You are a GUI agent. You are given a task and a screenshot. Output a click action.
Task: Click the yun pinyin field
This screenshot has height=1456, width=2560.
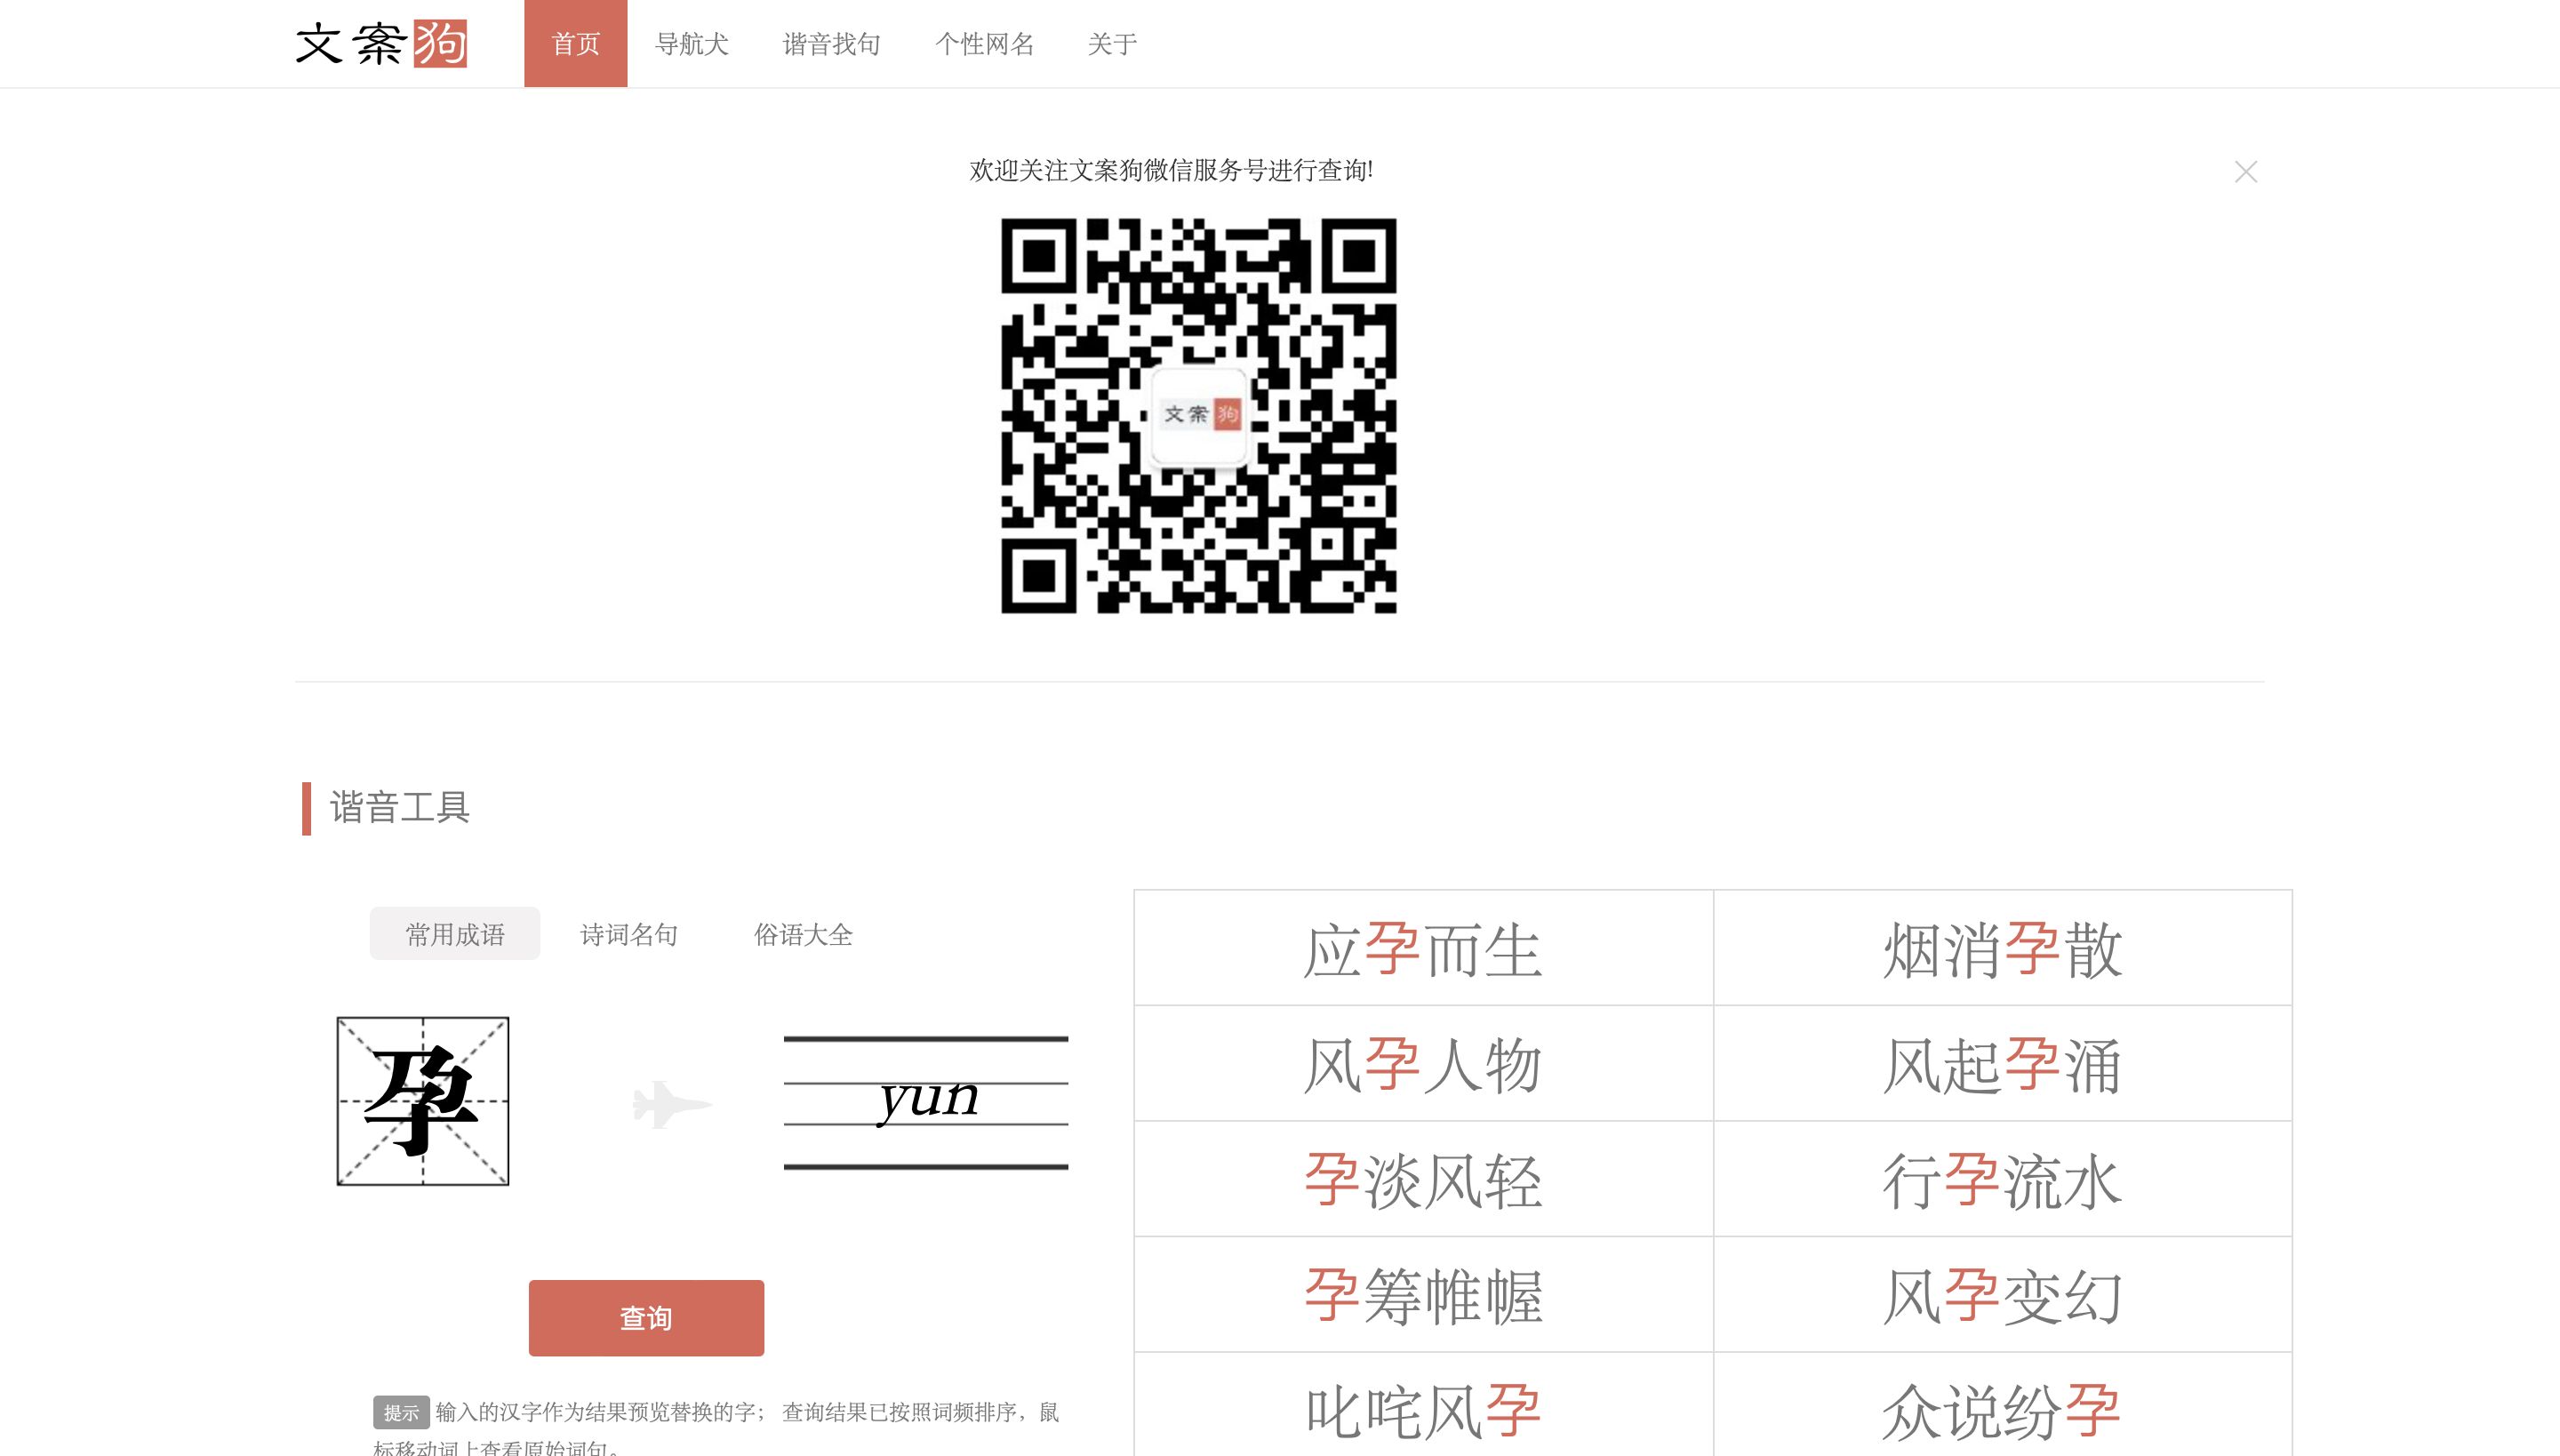[x=926, y=1101]
